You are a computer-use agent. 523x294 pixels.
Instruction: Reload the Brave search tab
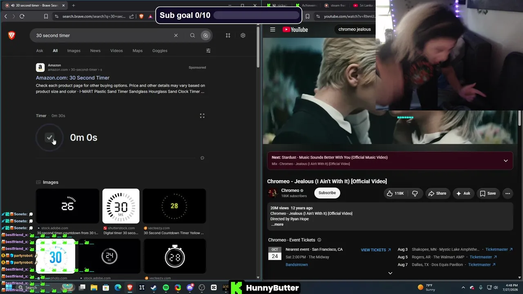(x=22, y=16)
